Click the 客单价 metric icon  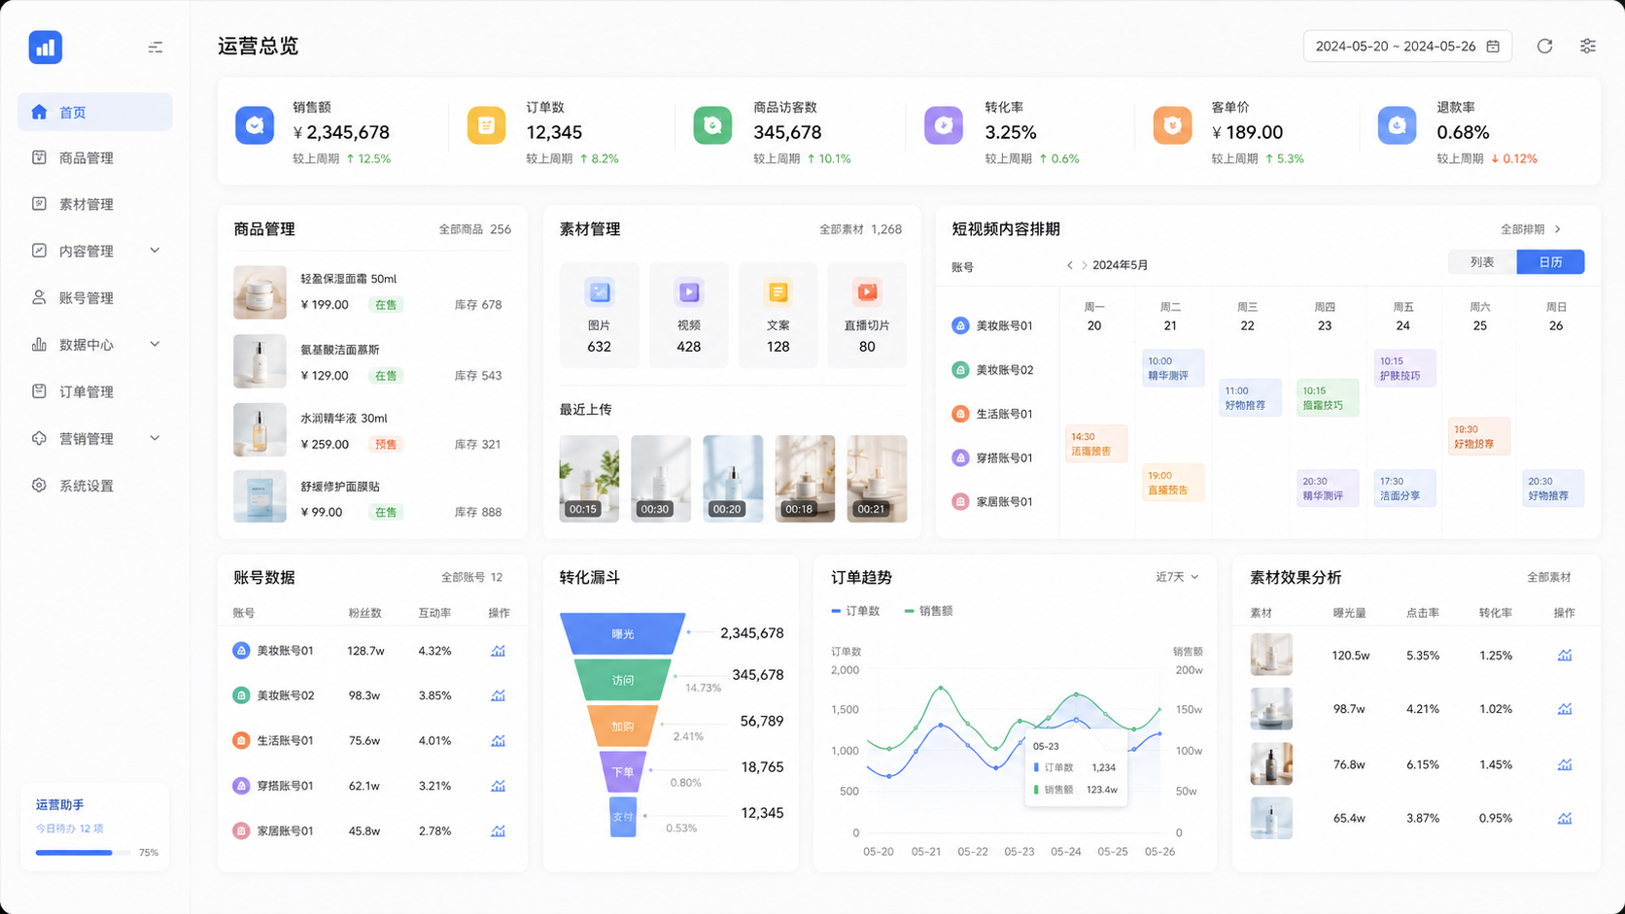click(1172, 125)
